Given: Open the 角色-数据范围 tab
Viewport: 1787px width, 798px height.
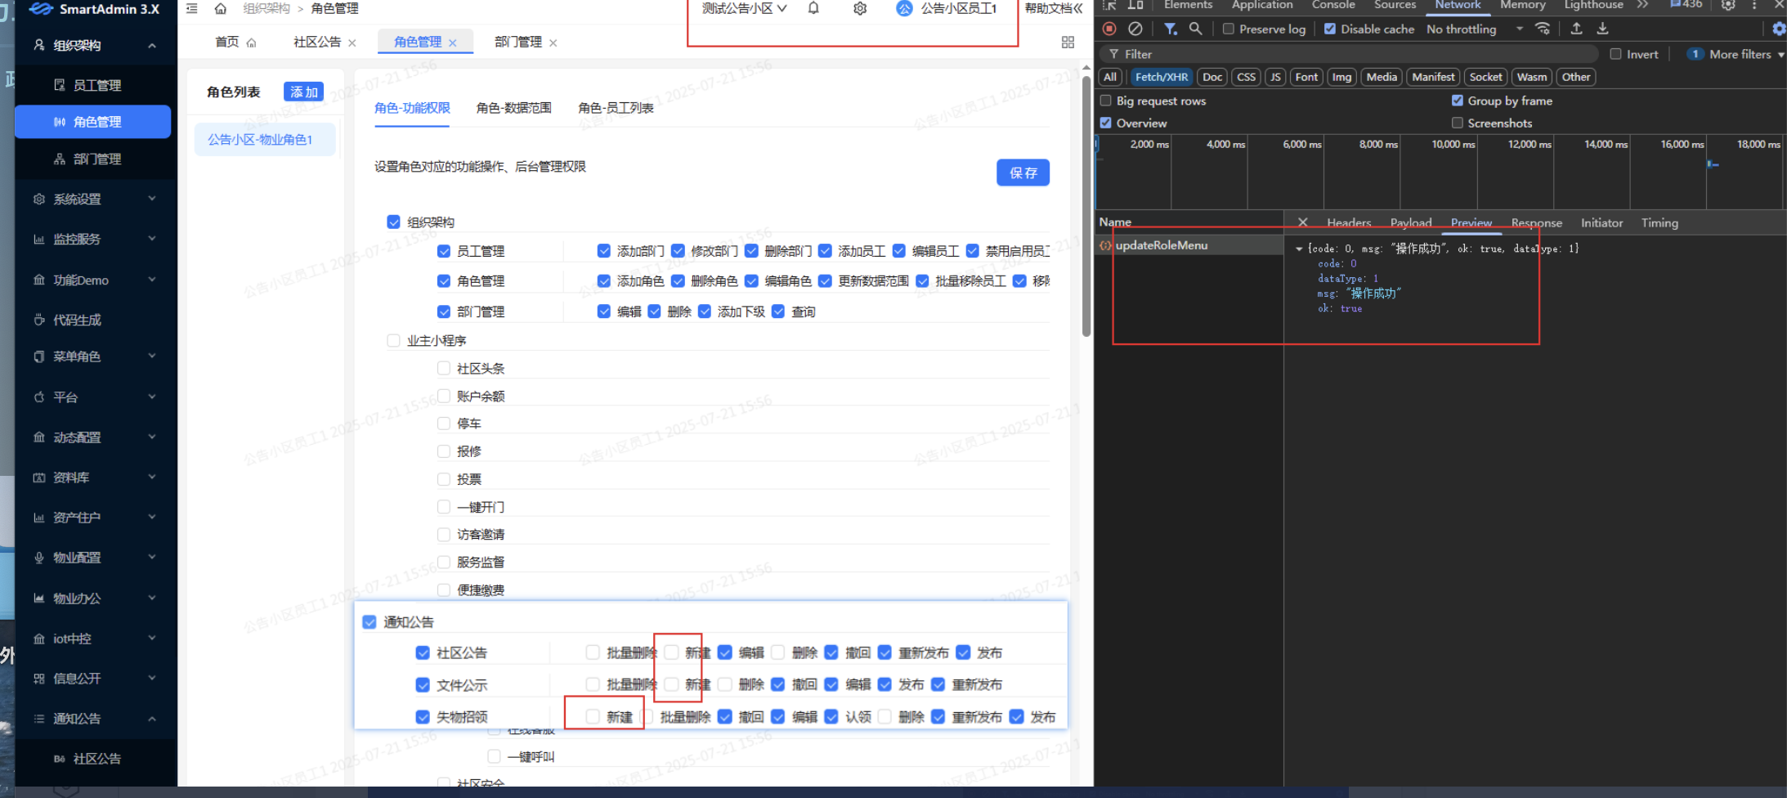Looking at the screenshot, I should [513, 107].
